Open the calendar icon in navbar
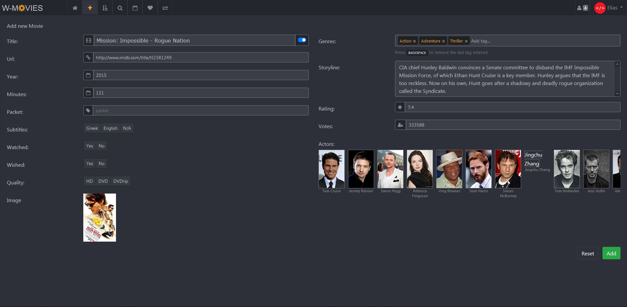Screen dimensions: 627x307 click(135, 8)
